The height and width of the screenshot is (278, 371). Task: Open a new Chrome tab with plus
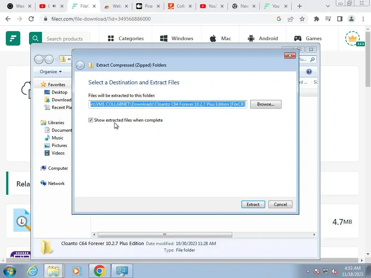pos(300,6)
